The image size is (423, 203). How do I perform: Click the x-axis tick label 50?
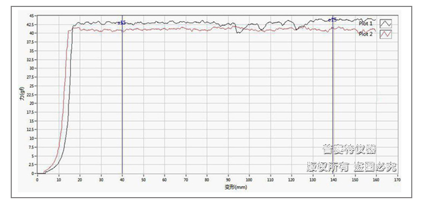tap(143, 179)
